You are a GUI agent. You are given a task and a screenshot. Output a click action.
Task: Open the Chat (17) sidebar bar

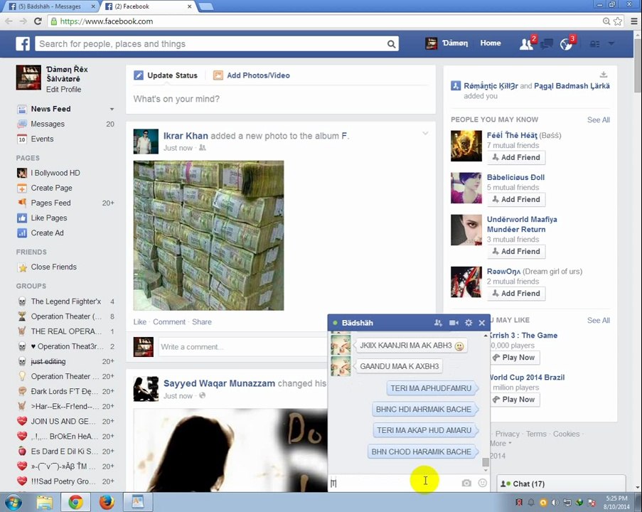561,484
